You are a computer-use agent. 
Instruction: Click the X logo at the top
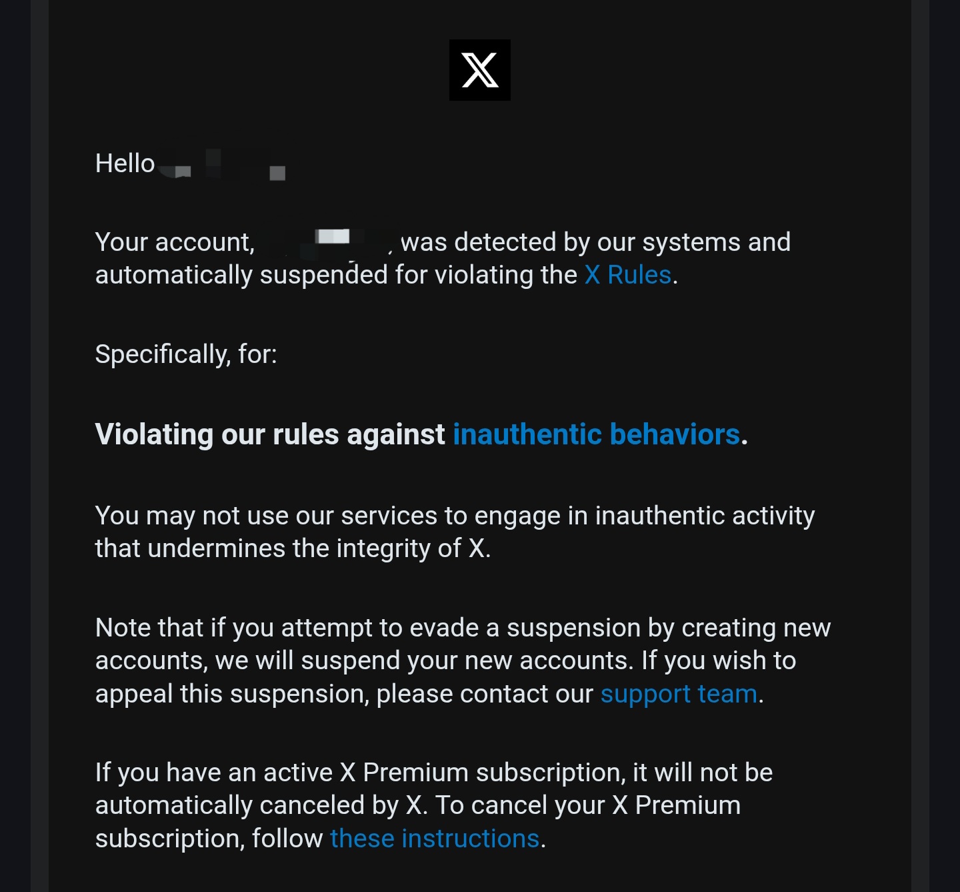coord(480,70)
